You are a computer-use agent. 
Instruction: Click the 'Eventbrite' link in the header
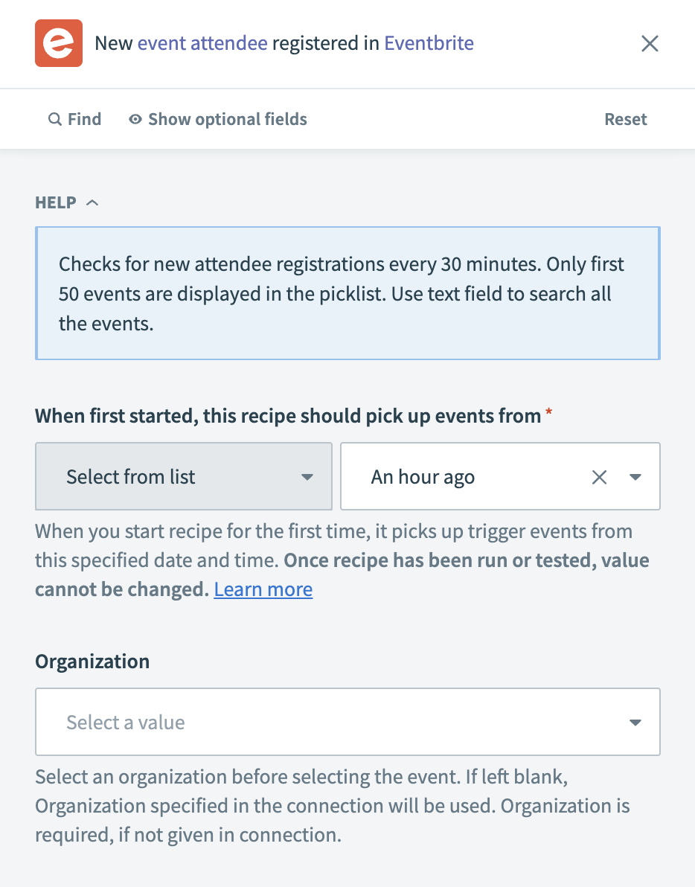pos(429,43)
